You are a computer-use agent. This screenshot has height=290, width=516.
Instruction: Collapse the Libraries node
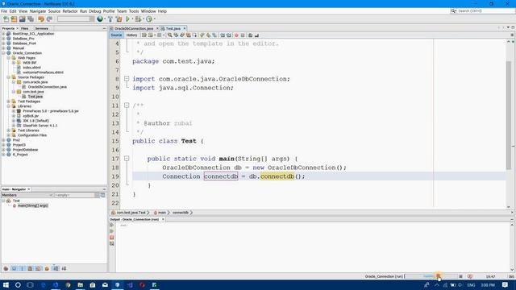(x=9, y=106)
